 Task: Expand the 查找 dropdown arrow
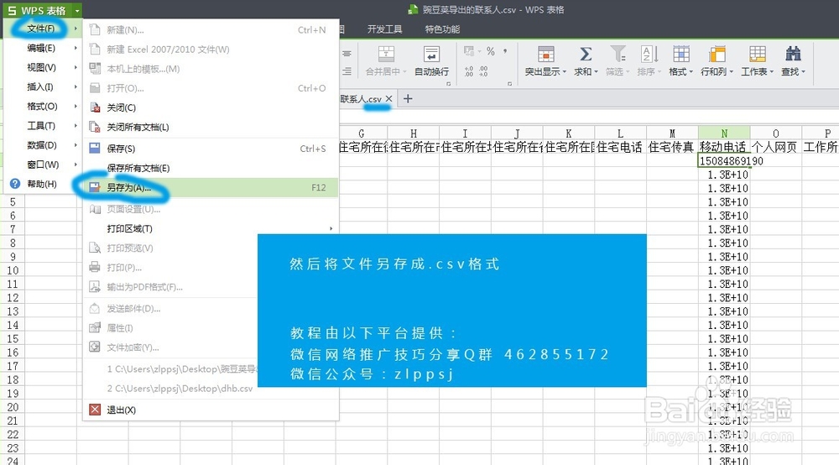coord(803,71)
